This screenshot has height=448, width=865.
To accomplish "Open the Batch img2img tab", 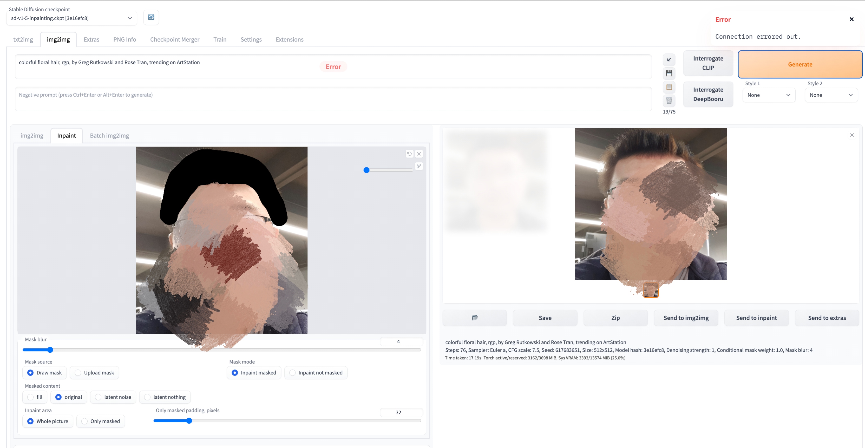I will tap(109, 135).
